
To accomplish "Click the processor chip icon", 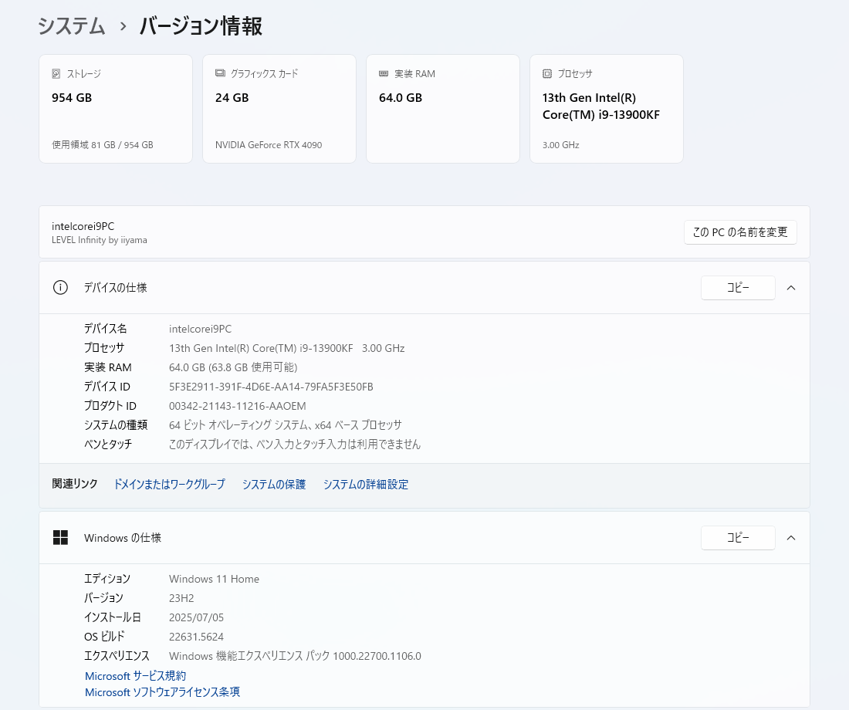I will coord(547,73).
